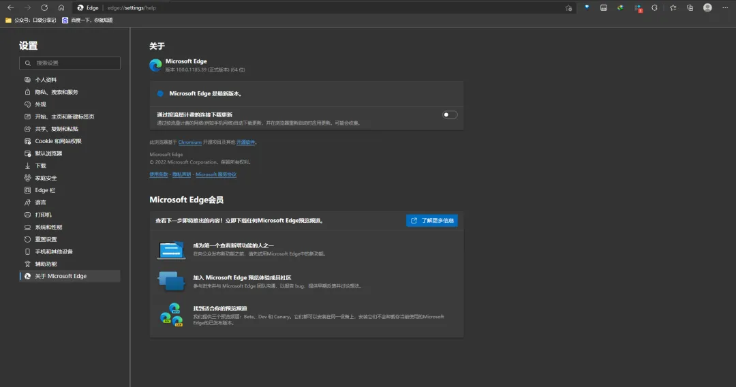The image size is (736, 387).
Task: Refresh the page with the reload icon
Action: pos(44,7)
